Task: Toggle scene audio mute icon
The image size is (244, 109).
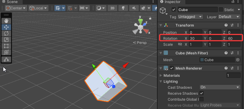Action: pos(134,8)
